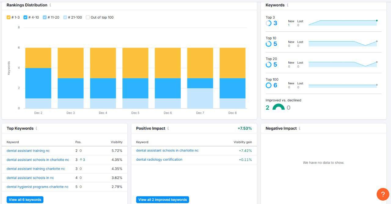Click the Improved vs. declined gauge

pyautogui.click(x=278, y=107)
